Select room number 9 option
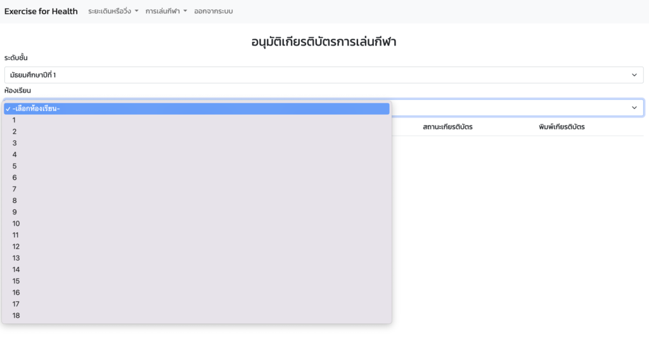Image resolution: width=649 pixels, height=352 pixels. [196, 212]
